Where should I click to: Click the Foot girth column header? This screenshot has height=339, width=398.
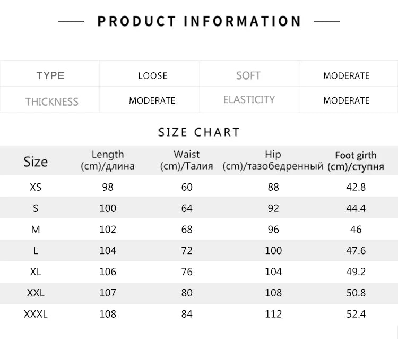click(x=356, y=160)
